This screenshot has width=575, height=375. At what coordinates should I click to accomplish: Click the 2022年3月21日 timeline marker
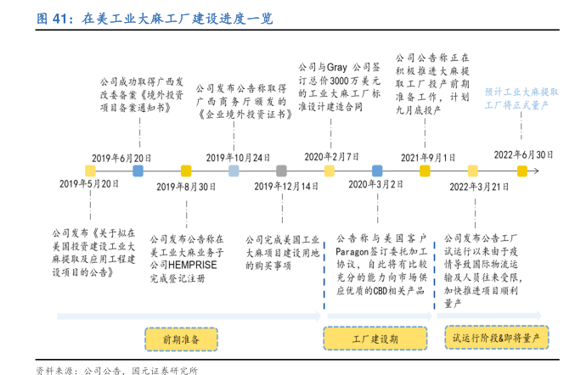(472, 171)
